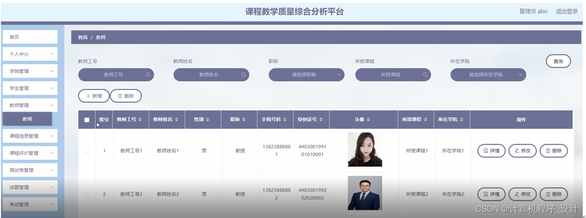Expand 个人中心 sidebar menu

pyautogui.click(x=30, y=54)
